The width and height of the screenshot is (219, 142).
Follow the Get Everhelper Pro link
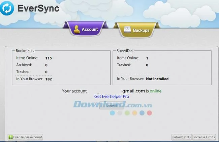click(112, 96)
